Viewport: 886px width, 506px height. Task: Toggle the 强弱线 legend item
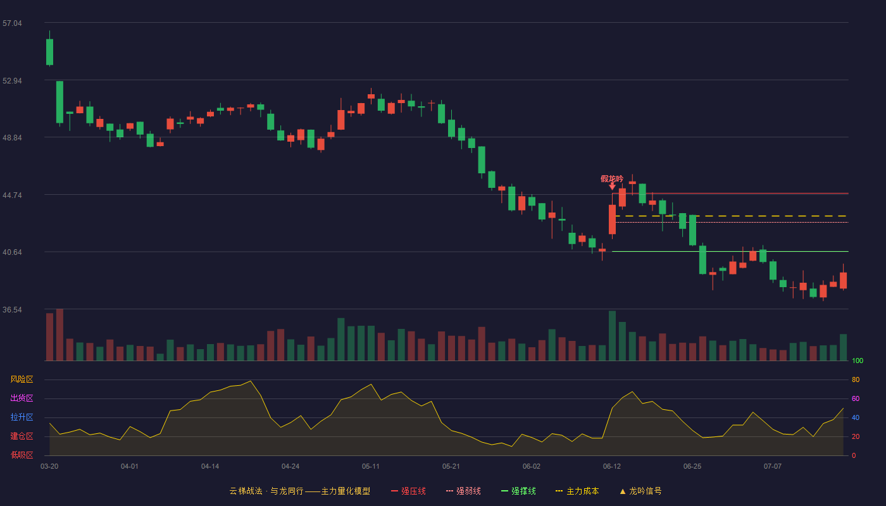463,491
